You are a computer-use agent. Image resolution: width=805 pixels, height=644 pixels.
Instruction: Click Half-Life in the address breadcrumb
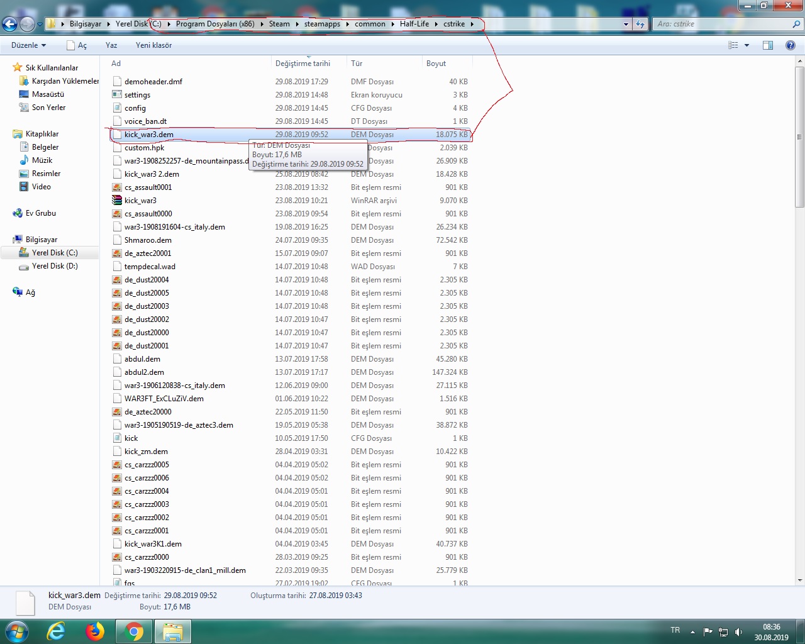click(x=414, y=24)
